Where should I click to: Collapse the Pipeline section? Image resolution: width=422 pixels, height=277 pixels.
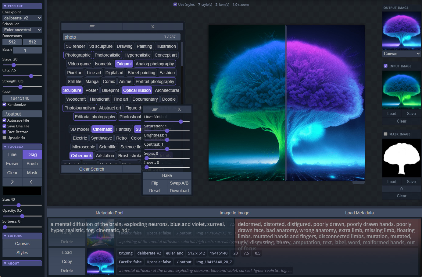[x=22, y=6]
